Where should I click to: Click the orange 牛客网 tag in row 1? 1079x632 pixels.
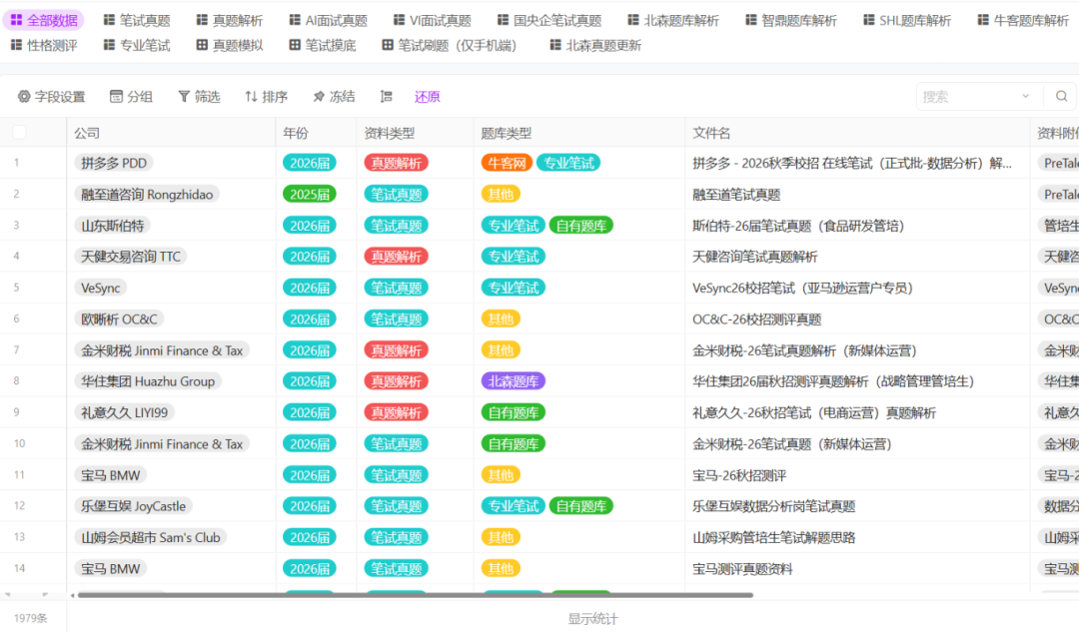[x=507, y=163]
